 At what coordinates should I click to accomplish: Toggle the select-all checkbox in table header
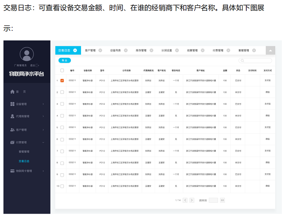[x=62, y=70]
